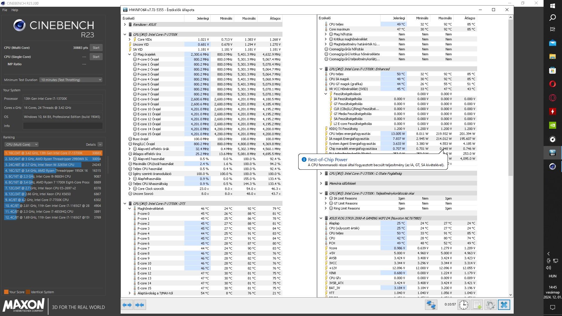Image resolution: width=562 pixels, height=316 pixels.
Task: Launch the red Opera browser taskbar icon
Action: (x=553, y=84)
